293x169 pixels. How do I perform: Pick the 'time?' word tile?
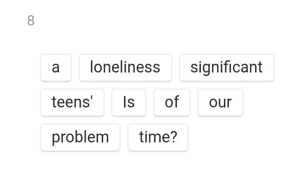click(158, 138)
